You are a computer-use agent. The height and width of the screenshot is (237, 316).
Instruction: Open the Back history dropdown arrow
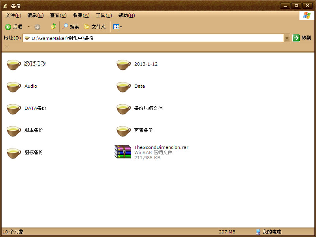[x=28, y=26]
